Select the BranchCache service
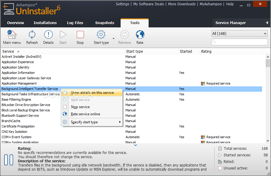 pyautogui.click(x=11, y=121)
